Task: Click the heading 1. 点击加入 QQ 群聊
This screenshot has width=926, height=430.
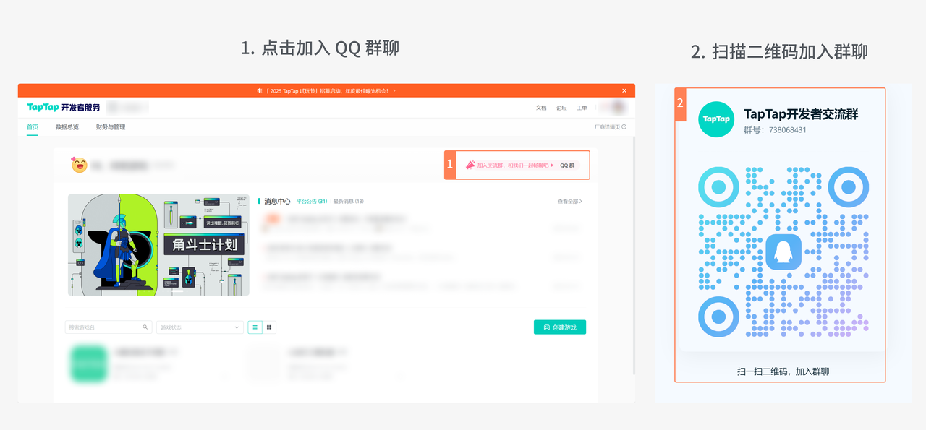Action: tap(320, 48)
